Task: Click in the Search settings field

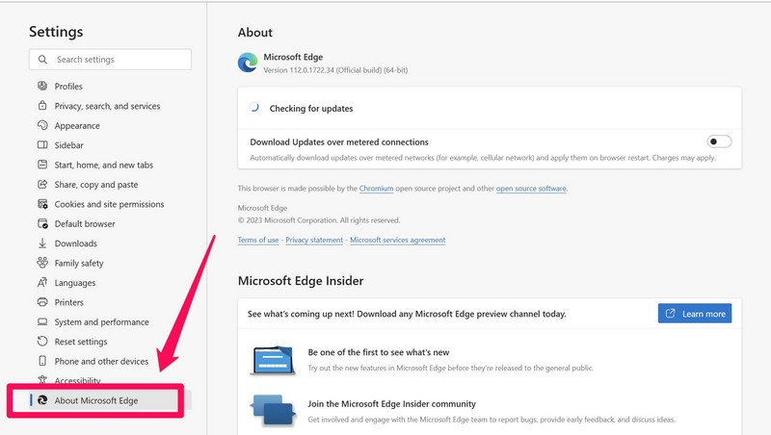Action: (x=110, y=60)
